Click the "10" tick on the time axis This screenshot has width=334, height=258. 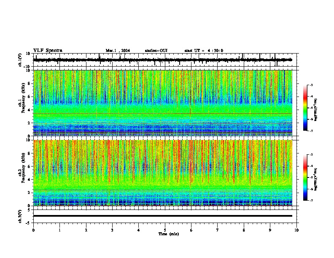[x=296, y=230]
